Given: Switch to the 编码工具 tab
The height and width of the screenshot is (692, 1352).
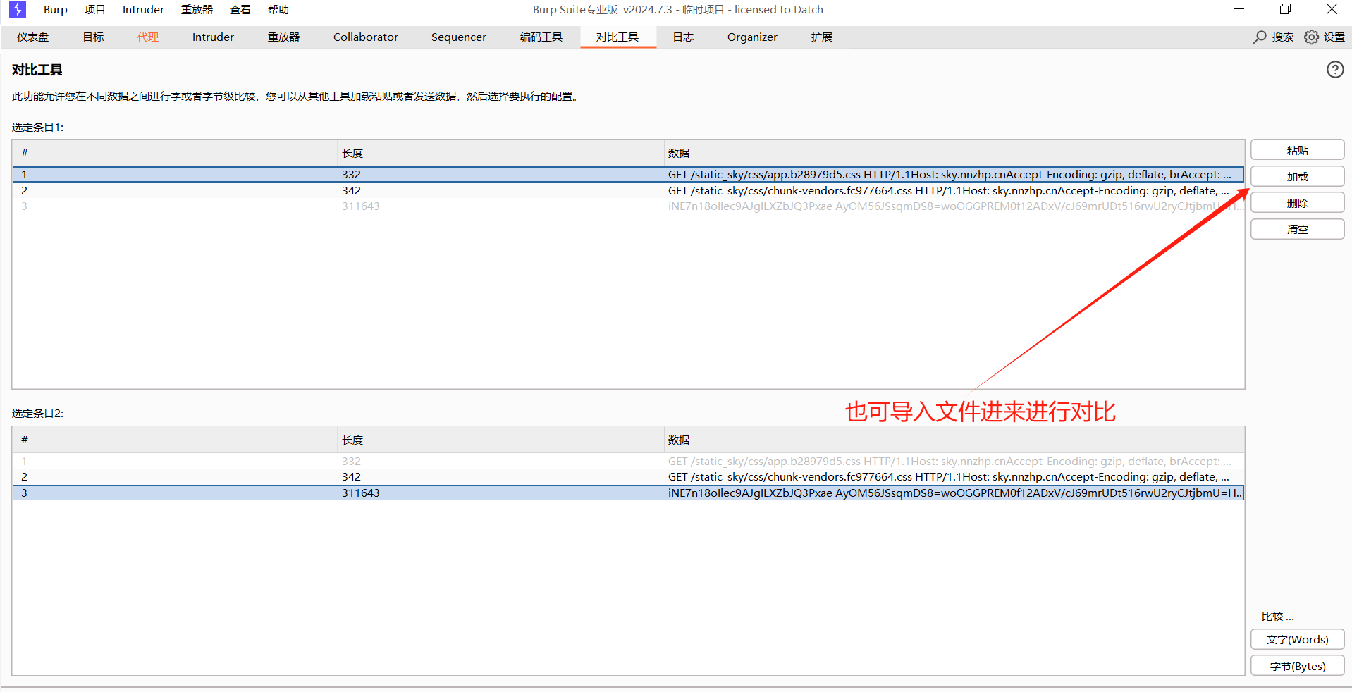Looking at the screenshot, I should [541, 37].
